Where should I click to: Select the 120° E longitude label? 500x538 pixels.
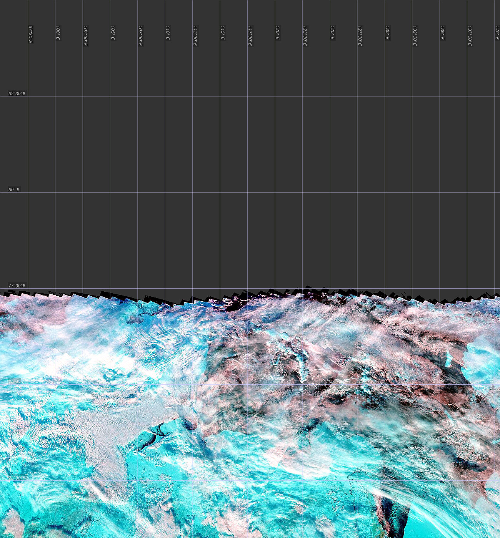278,33
